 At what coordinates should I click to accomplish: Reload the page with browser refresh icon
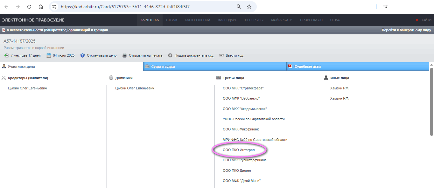tap(29, 7)
